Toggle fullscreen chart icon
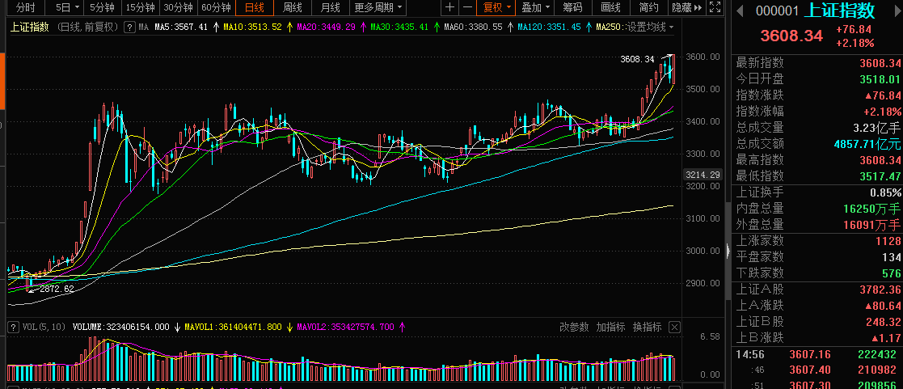Screen dimensions: 903x389 coord(715,7)
